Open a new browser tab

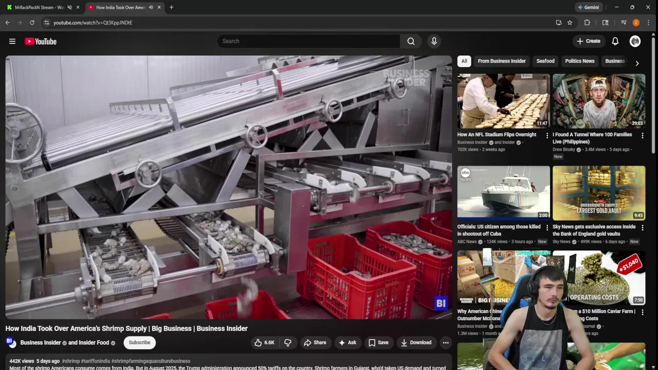pos(171,7)
